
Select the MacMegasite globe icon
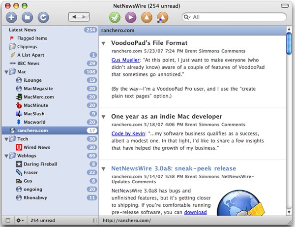click(19, 89)
